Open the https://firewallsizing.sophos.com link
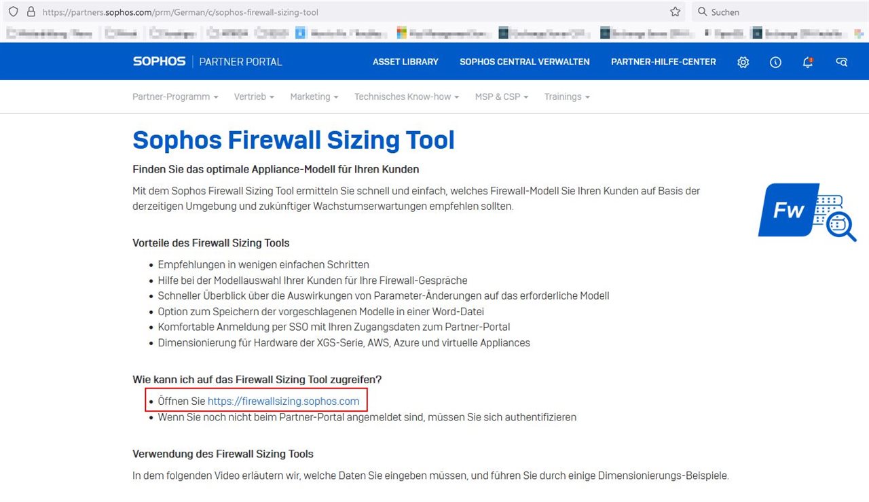Image resolution: width=869 pixels, height=502 pixels. (x=283, y=401)
